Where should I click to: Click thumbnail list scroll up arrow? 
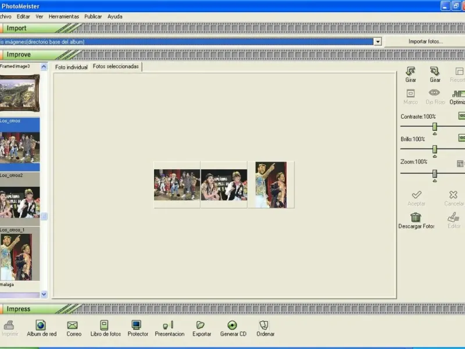click(44, 66)
